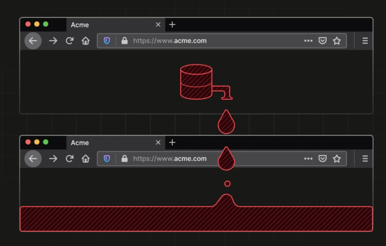Screen dimensions: 386x246
Task: Click the padlock icon in top window's address bar
Action: tap(124, 41)
